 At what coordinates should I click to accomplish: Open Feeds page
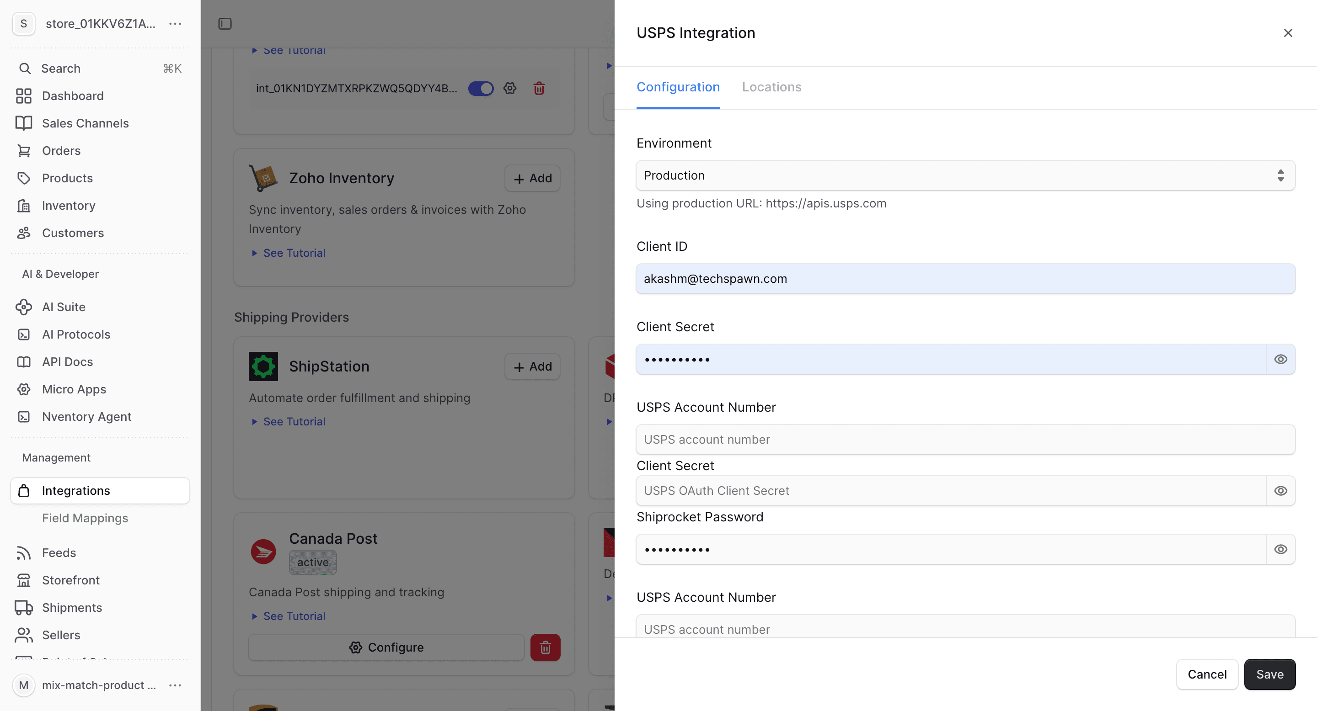pos(100,552)
